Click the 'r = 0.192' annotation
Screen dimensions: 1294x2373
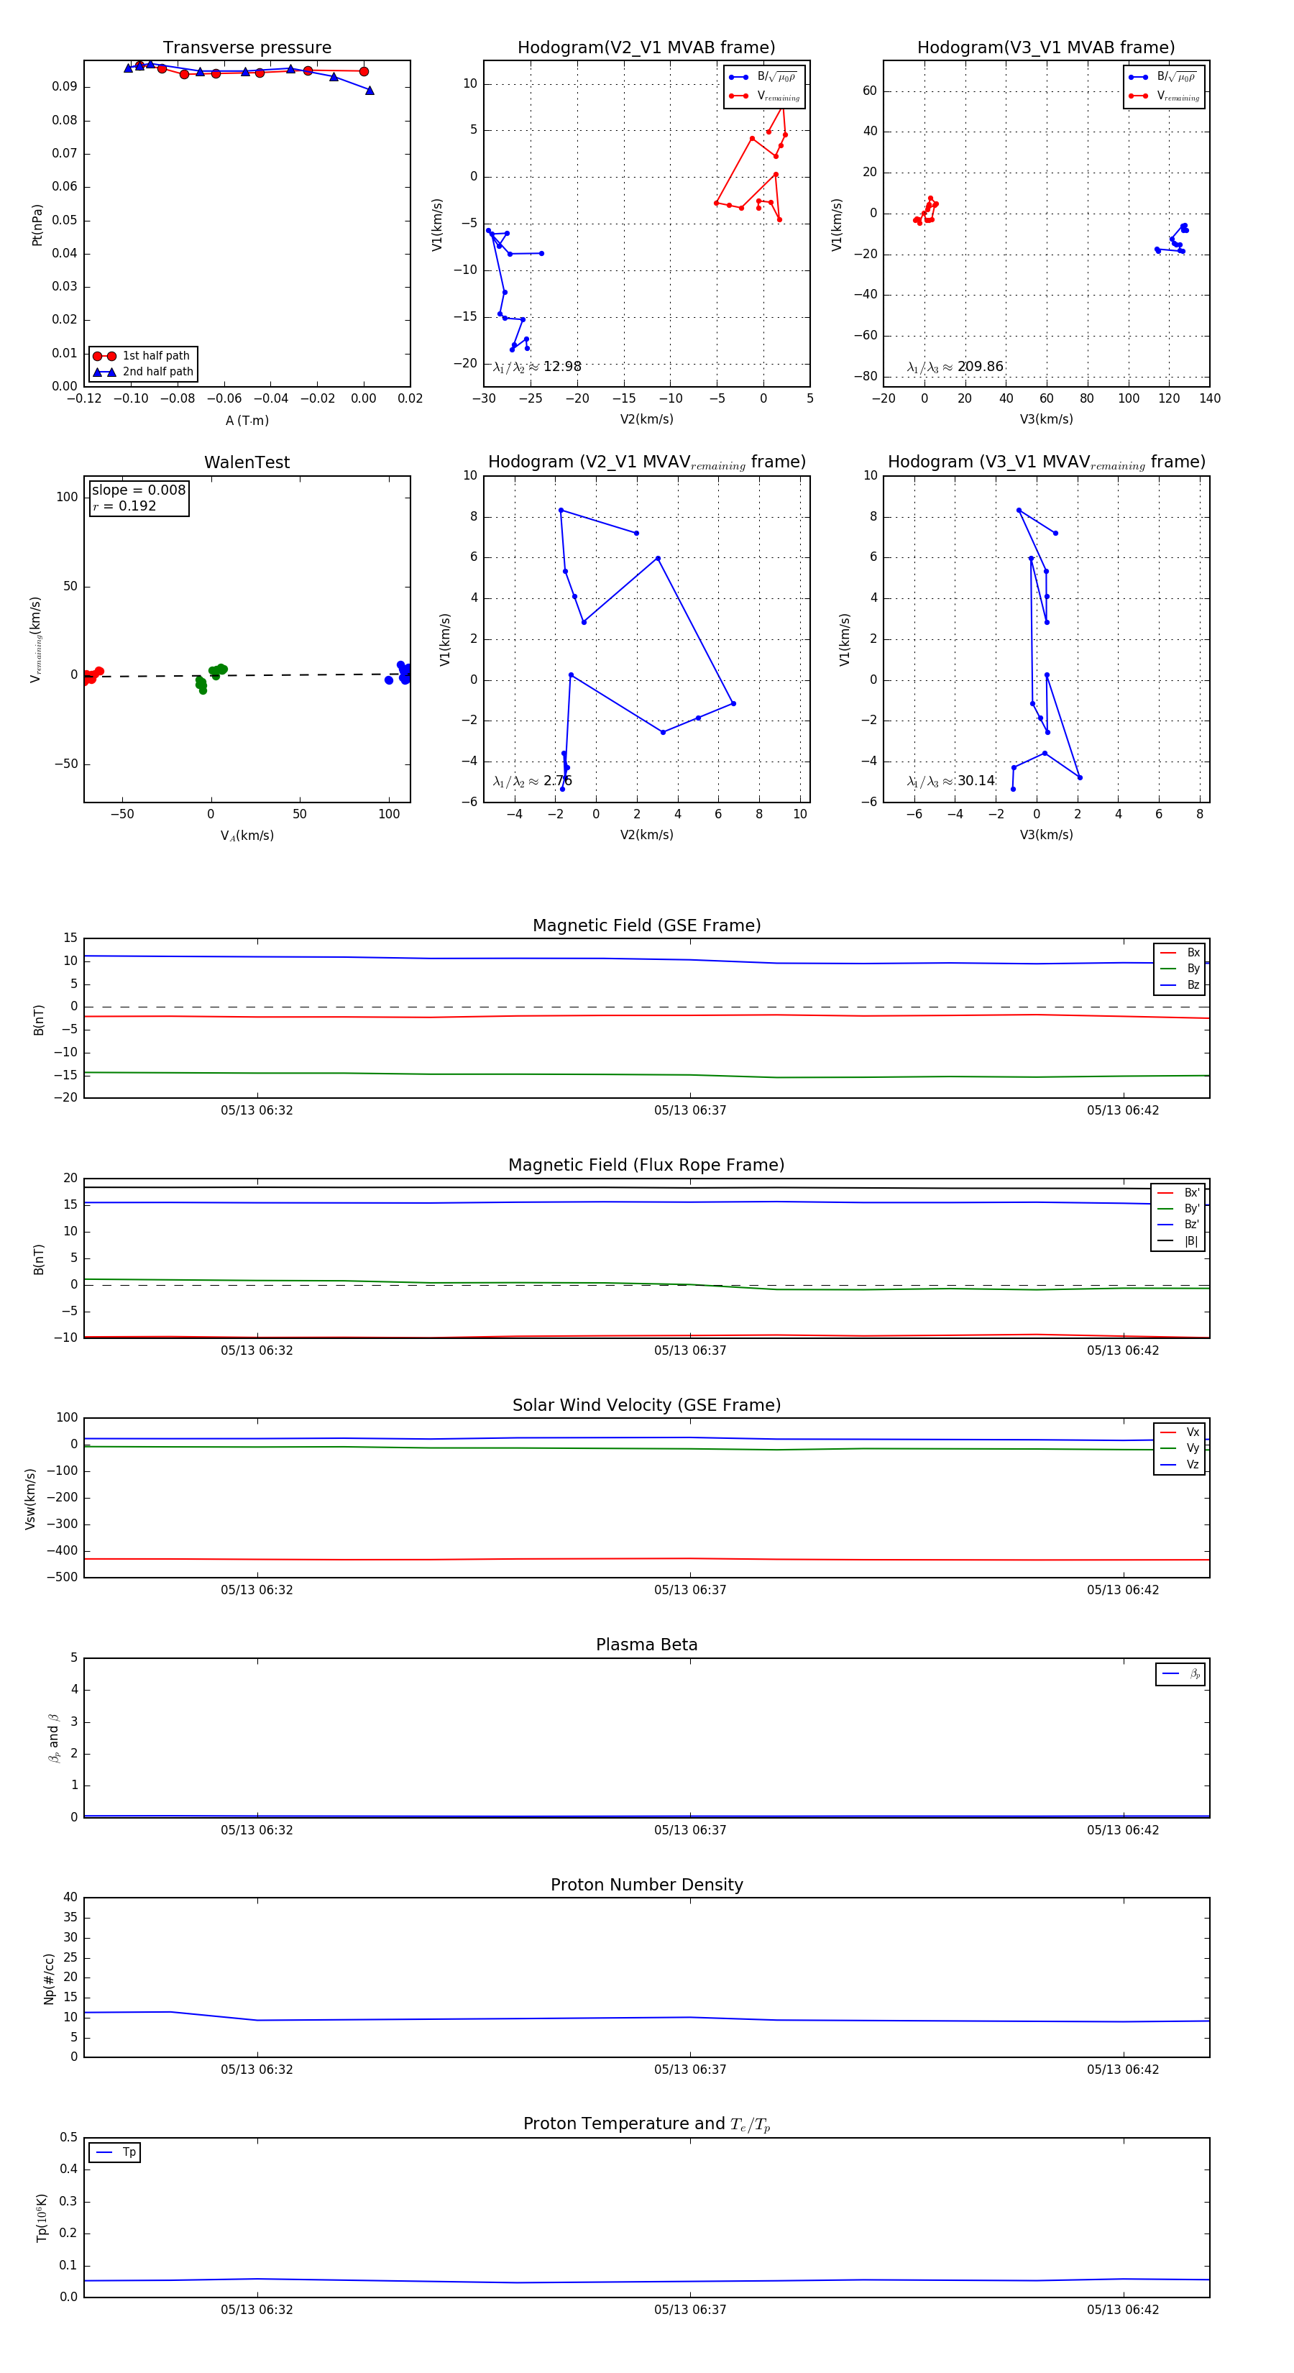[x=124, y=506]
